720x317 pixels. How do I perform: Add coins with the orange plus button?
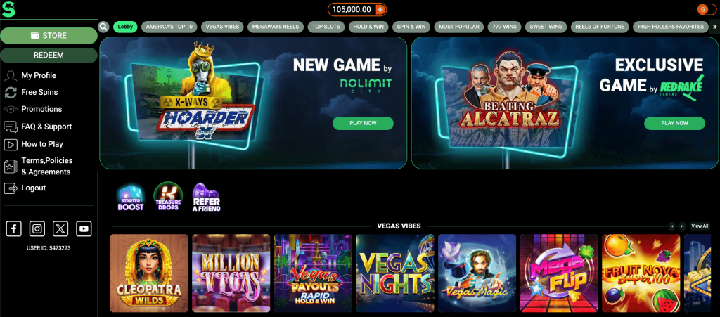coord(380,9)
